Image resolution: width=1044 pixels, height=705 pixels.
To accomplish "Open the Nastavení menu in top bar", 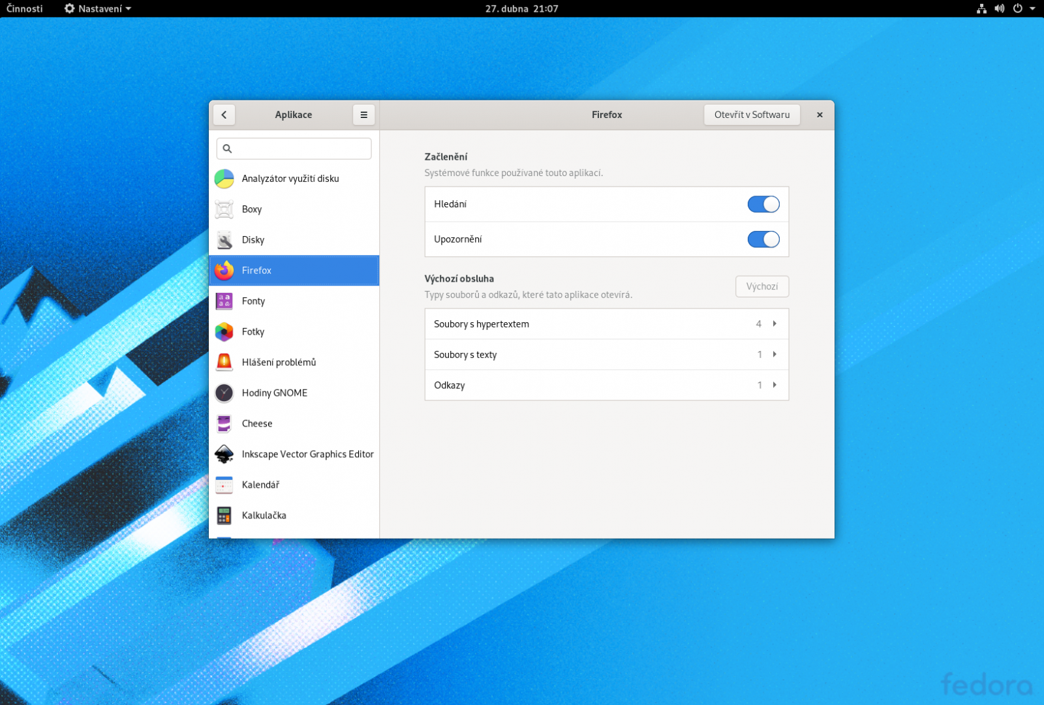I will [x=97, y=8].
